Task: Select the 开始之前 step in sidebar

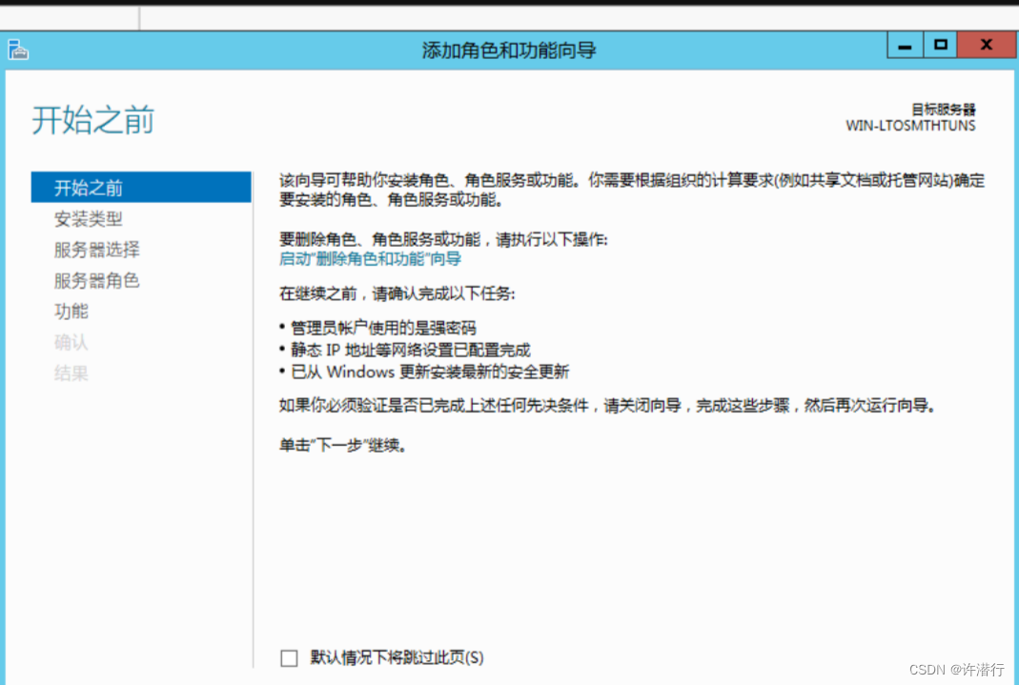Action: [141, 188]
